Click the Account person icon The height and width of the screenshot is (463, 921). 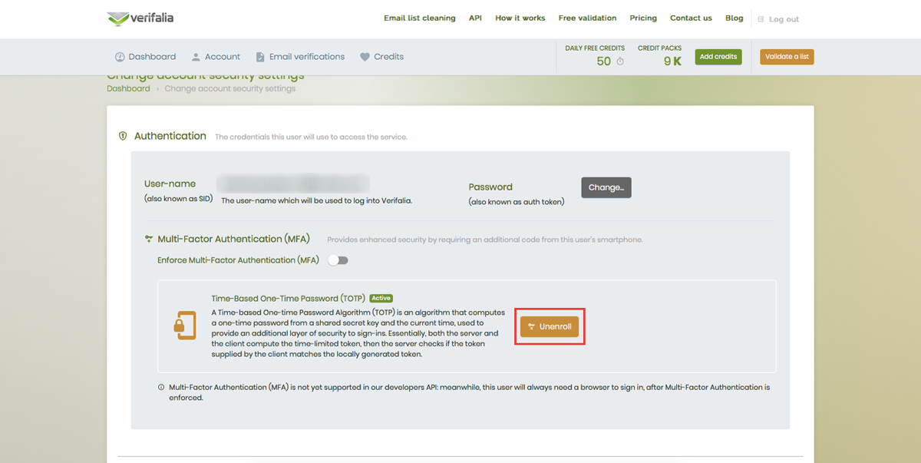click(196, 57)
